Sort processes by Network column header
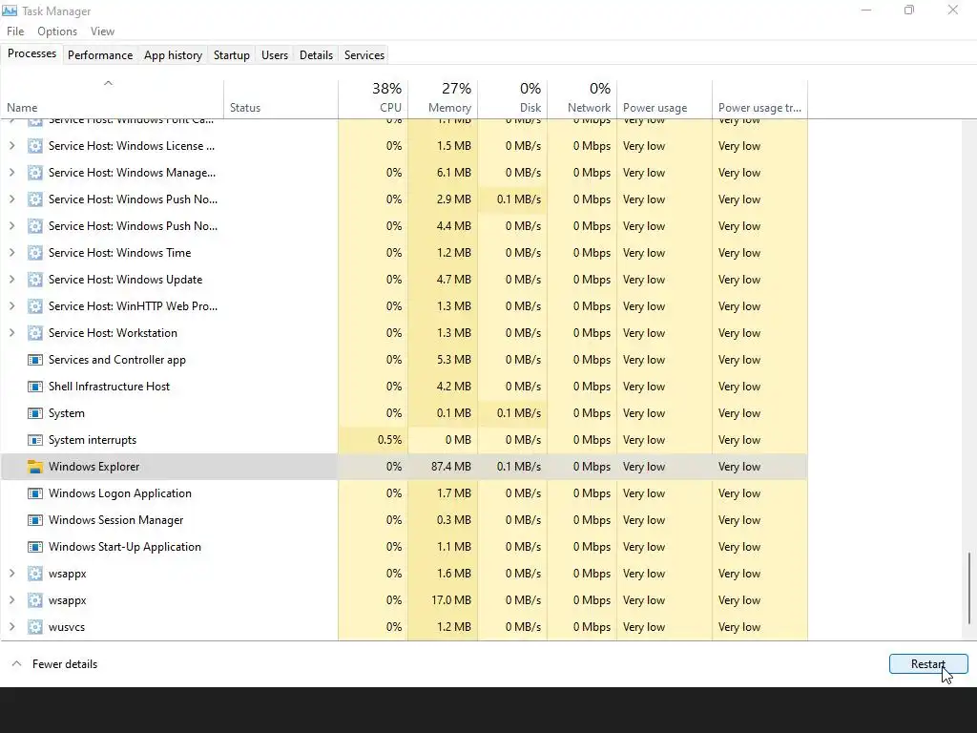Viewport: 977px width, 733px height. (x=582, y=98)
